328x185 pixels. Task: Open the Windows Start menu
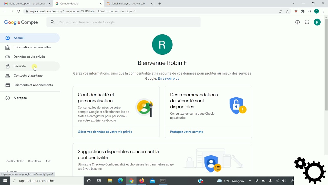coord(5,181)
